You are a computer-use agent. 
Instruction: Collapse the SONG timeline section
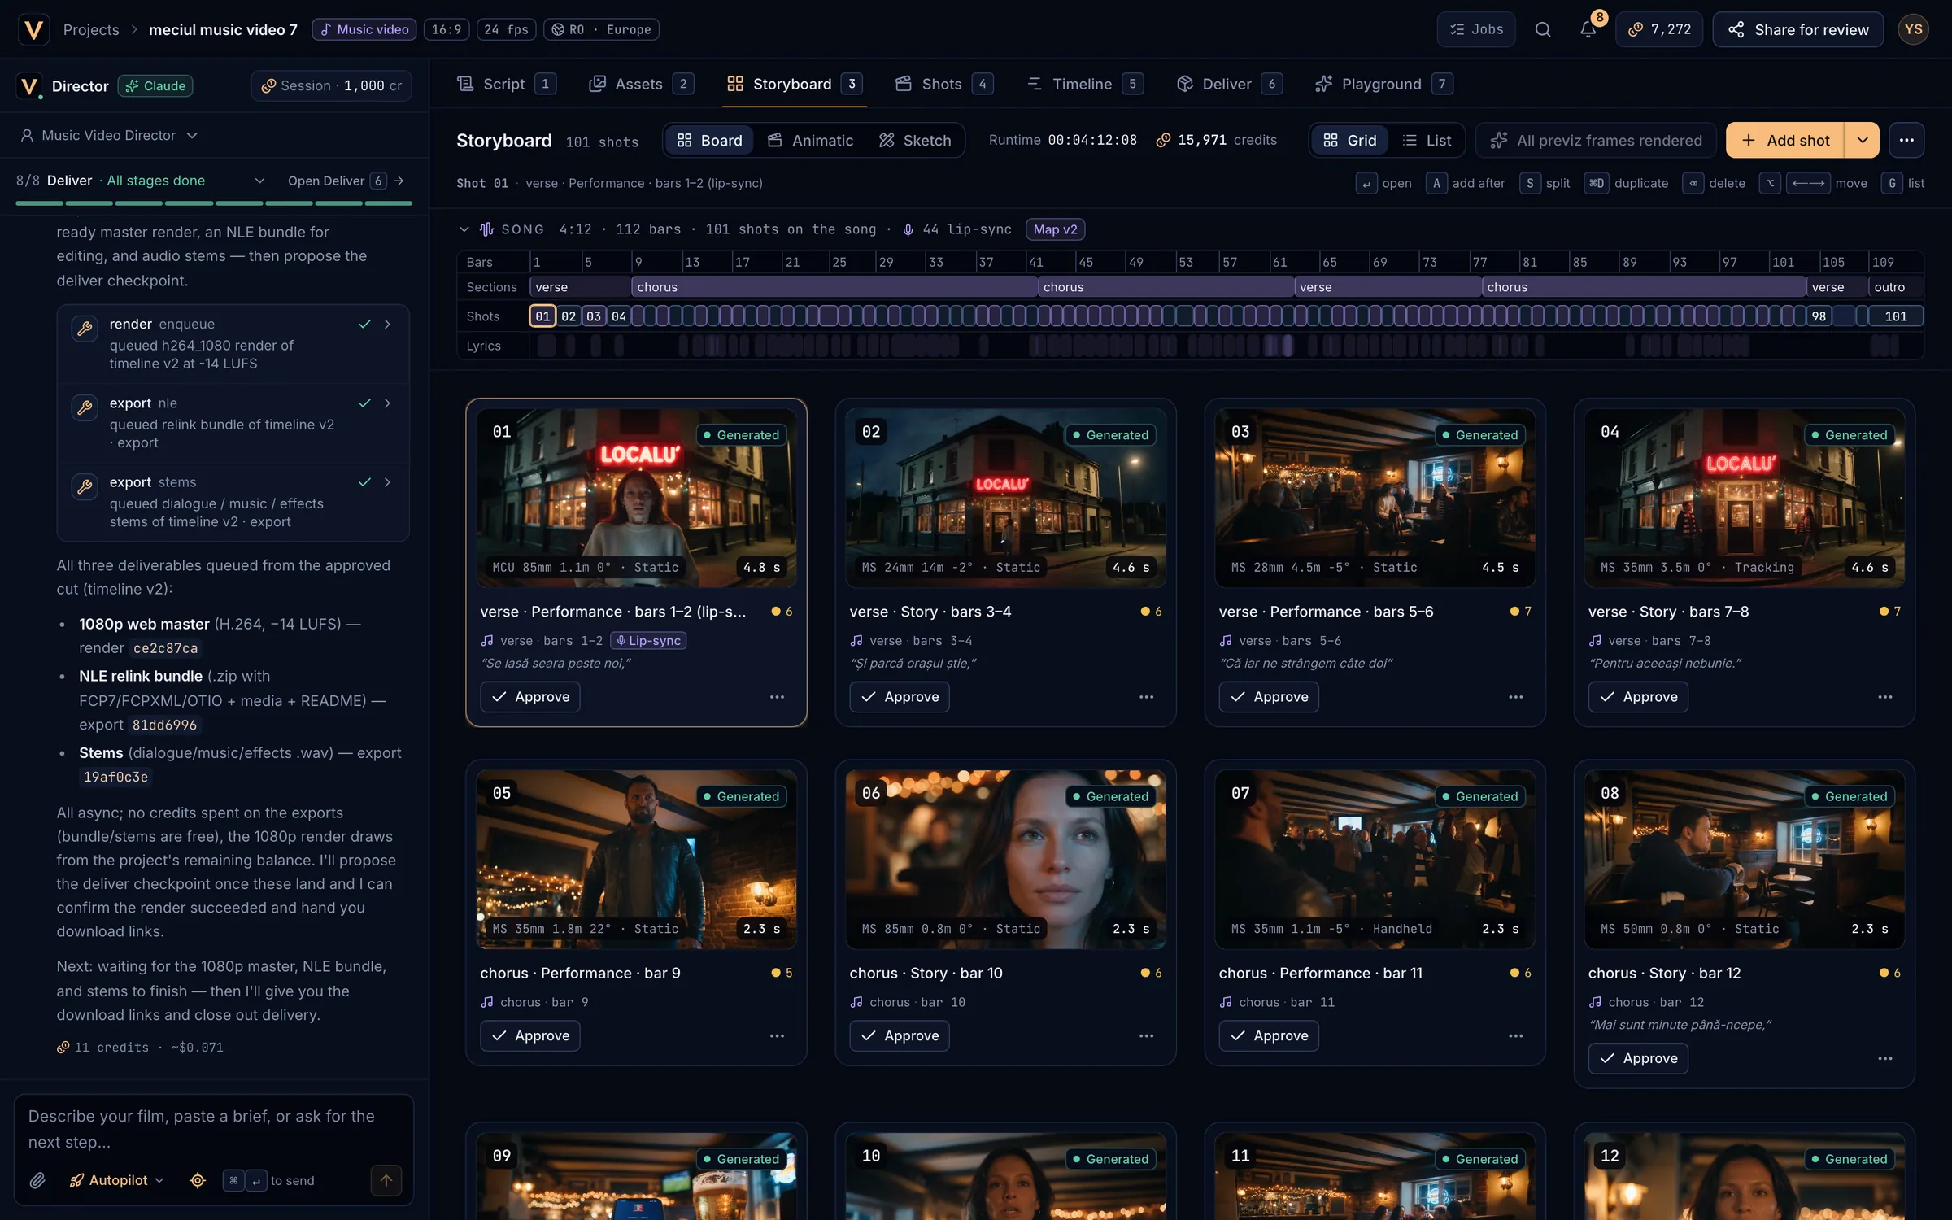(464, 229)
